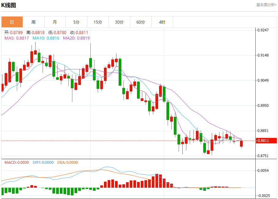The width and height of the screenshot is (278, 199).
Task: Select the 日 daily chart tab
Action: [12, 22]
